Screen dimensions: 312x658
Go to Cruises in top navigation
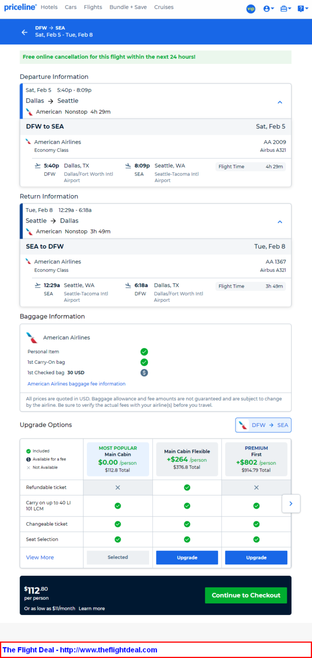point(163,7)
